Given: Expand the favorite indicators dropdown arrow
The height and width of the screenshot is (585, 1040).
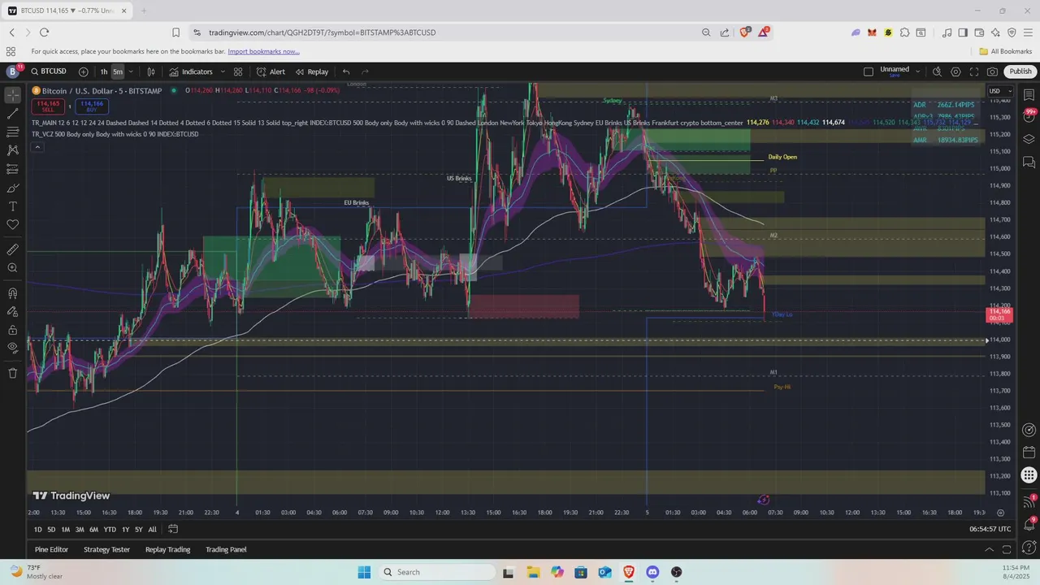Looking at the screenshot, I should coord(223,71).
